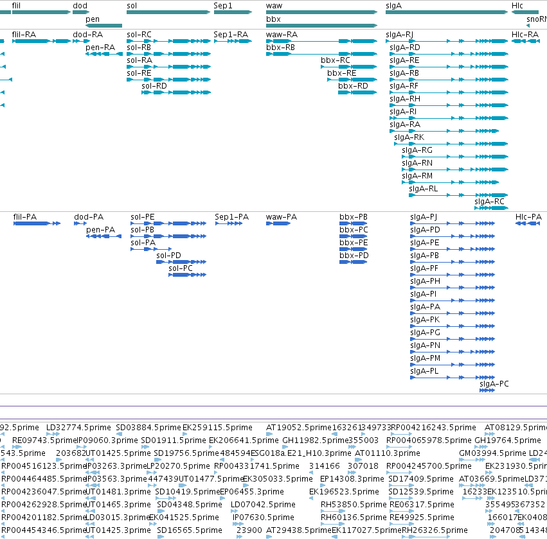Click the slgA-PC protein label
The image size is (547, 540).
point(494,384)
